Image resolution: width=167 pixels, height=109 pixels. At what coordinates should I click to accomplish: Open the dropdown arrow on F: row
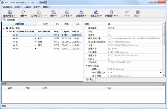coord(36,45)
